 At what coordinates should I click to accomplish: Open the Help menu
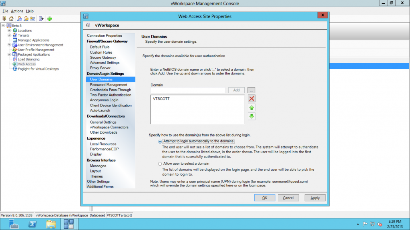tap(30, 11)
